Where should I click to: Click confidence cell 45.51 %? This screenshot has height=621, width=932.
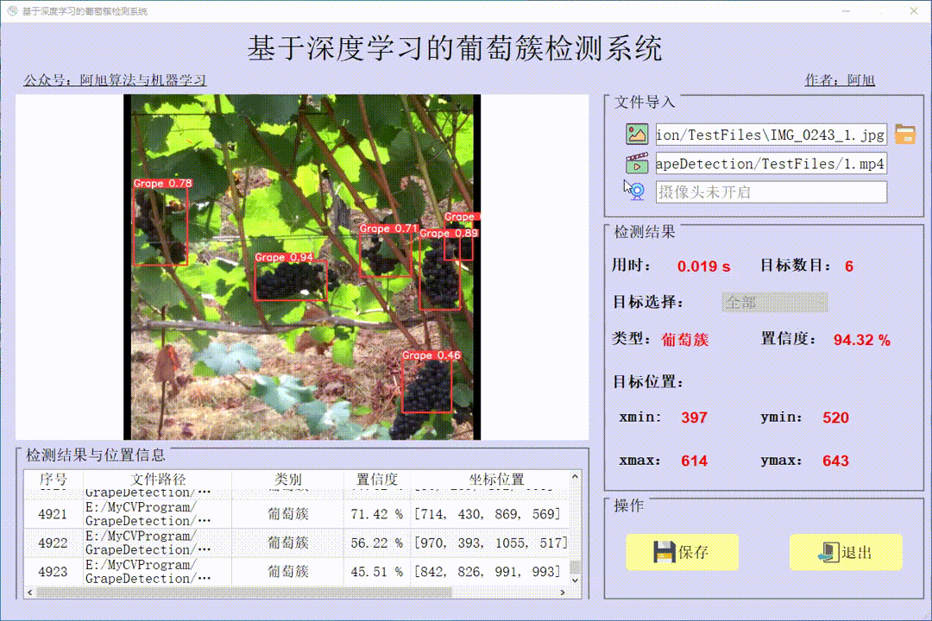click(376, 572)
